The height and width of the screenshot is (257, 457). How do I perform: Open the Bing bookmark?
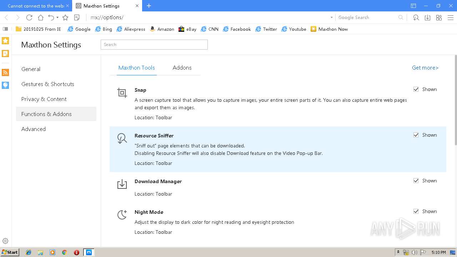pyautogui.click(x=104, y=29)
